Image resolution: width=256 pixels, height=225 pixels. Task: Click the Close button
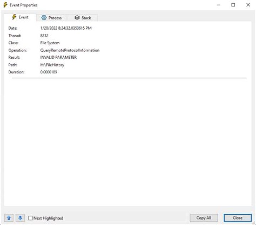238,218
